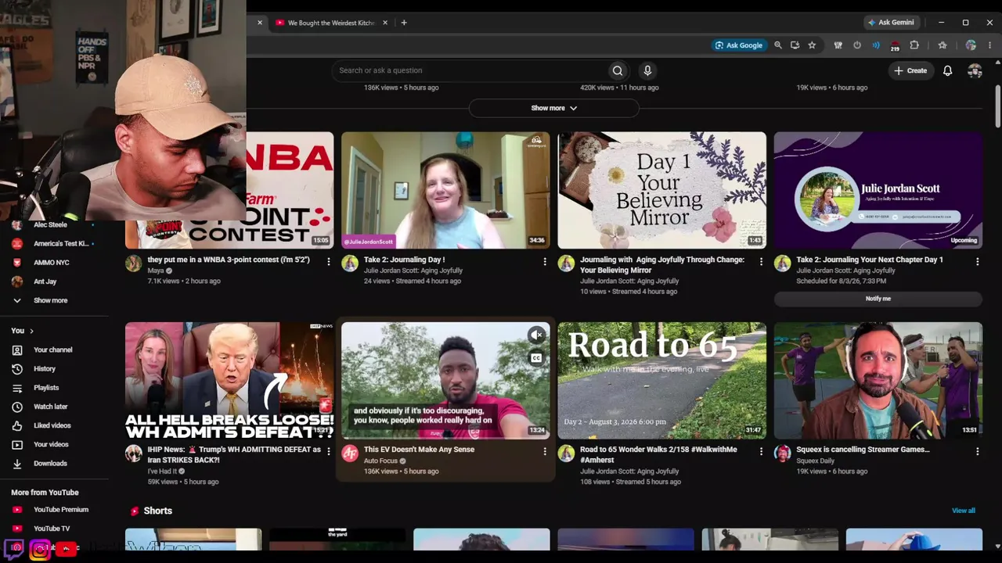
Task: Click the install app icon in address bar
Action: [x=795, y=45]
